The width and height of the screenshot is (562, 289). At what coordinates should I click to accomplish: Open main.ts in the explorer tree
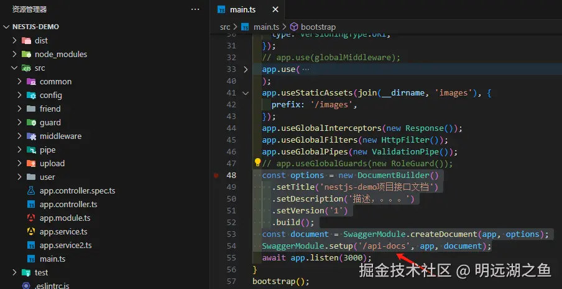pyautogui.click(x=53, y=259)
